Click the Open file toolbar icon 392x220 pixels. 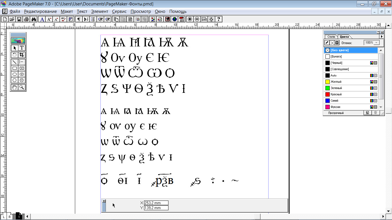(x=12, y=19)
